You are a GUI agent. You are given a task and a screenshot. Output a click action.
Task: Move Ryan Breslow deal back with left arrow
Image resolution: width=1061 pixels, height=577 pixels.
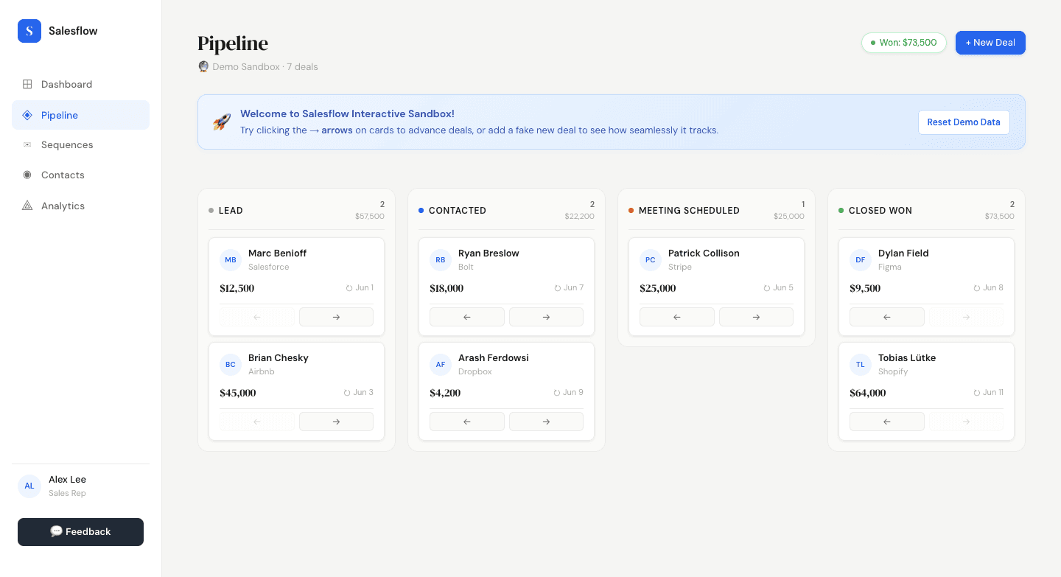coord(467,317)
